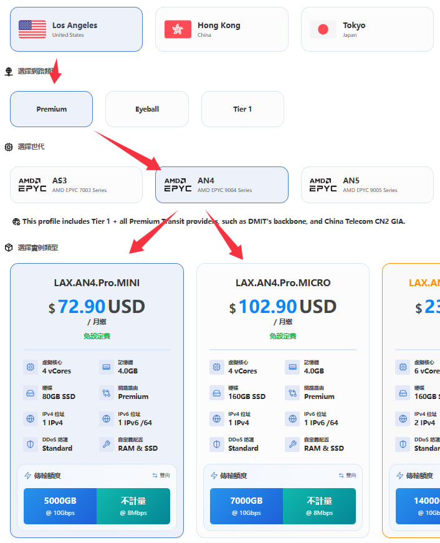Image resolution: width=440 pixels, height=543 pixels.
Task: Select the AN4 EPYC 9004 generation
Action: click(221, 185)
